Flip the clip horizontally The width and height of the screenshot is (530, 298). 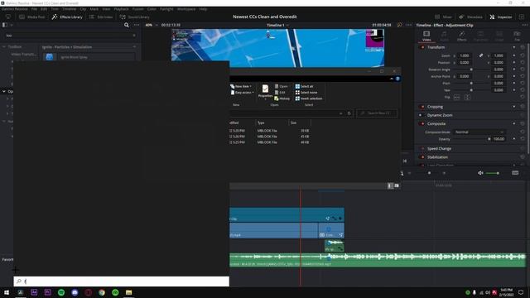(456, 98)
